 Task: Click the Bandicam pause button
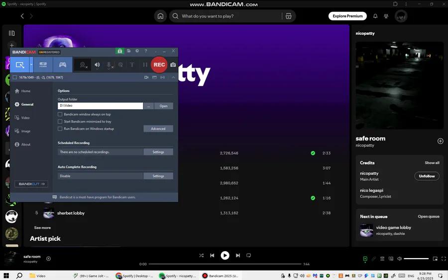tap(145, 65)
